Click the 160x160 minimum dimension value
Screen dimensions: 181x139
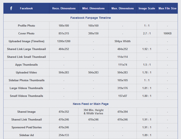(93, 26)
